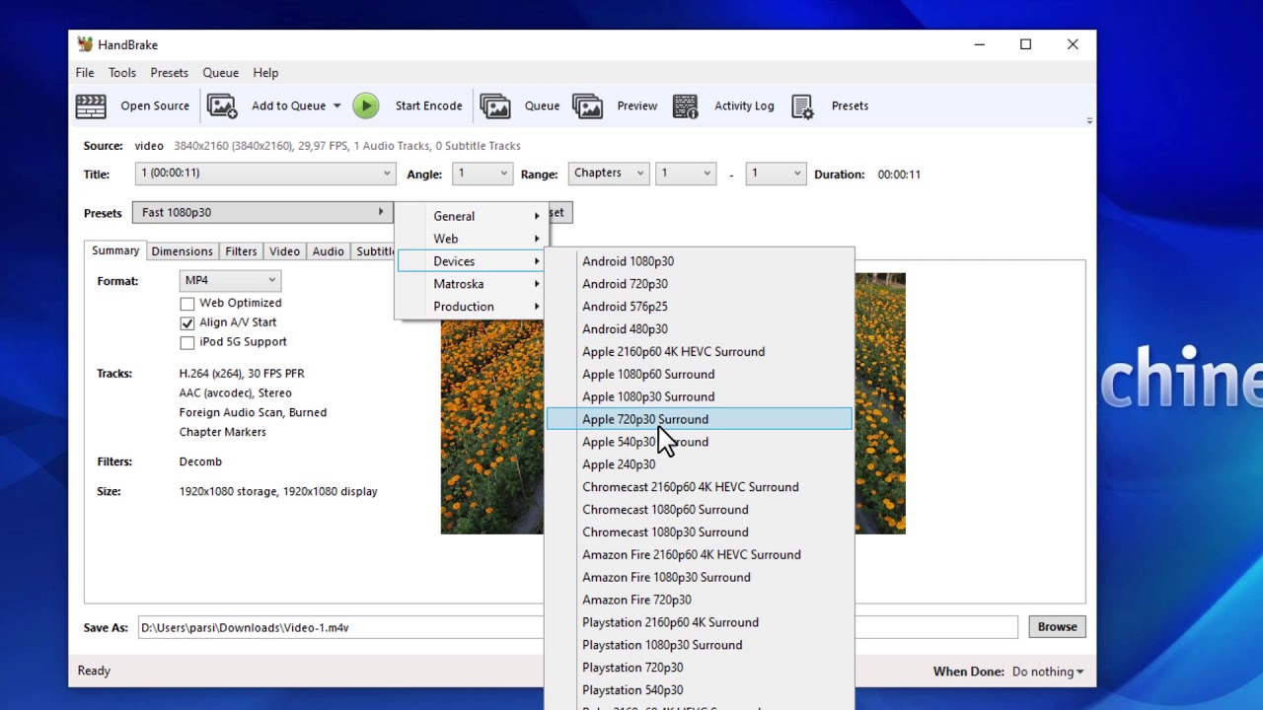Viewport: 1263px width, 710px height.
Task: Select Playstation 540p30 preset
Action: (699, 690)
